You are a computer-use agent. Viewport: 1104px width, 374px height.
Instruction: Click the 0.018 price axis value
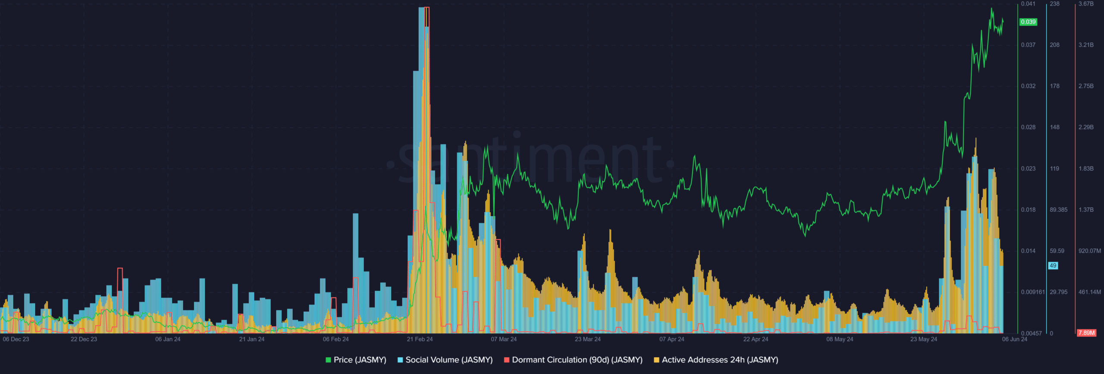(1028, 210)
